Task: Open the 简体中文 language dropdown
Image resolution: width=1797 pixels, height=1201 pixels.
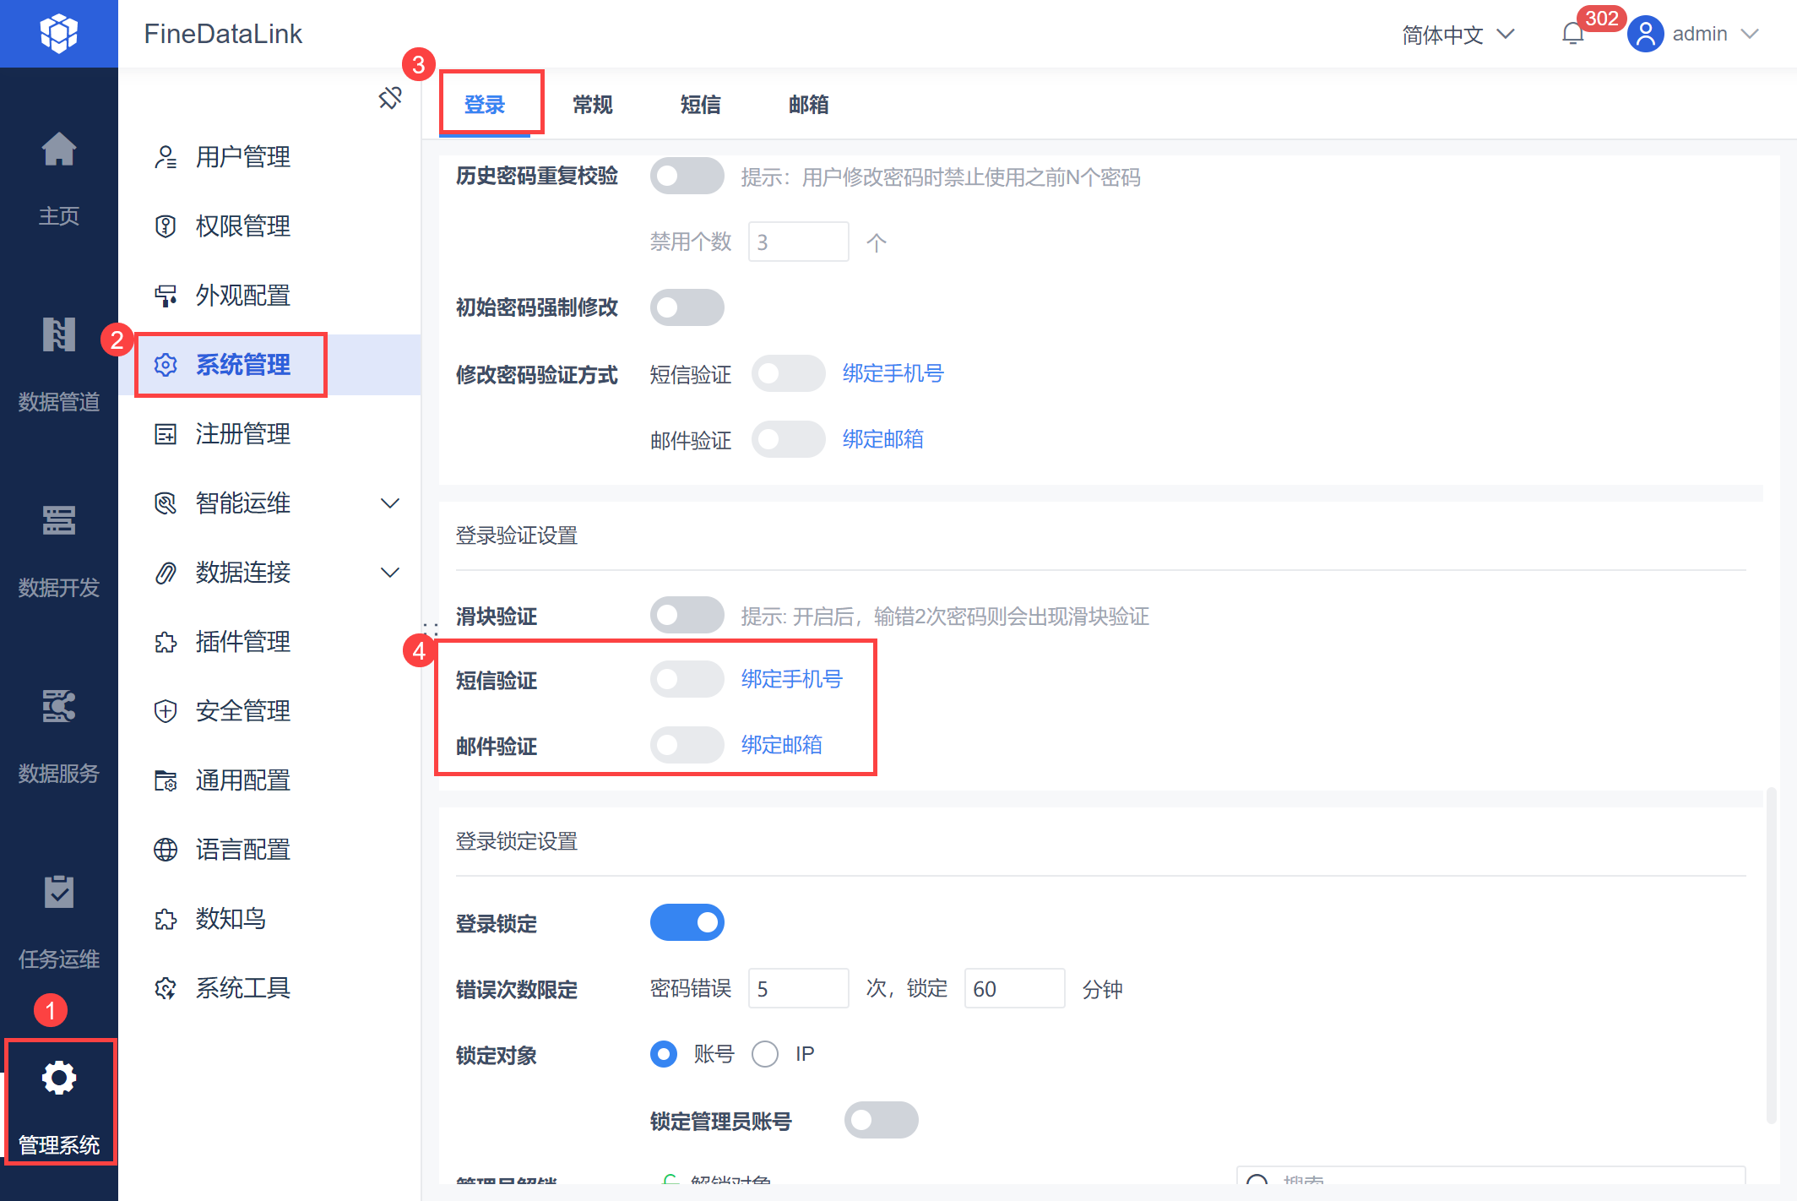Action: pos(1458,35)
